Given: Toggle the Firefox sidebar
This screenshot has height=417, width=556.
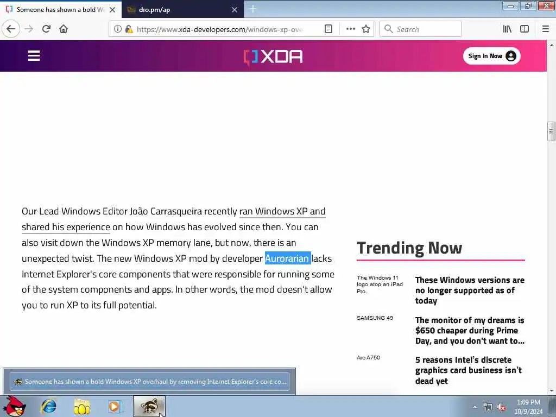Looking at the screenshot, I should 524,29.
